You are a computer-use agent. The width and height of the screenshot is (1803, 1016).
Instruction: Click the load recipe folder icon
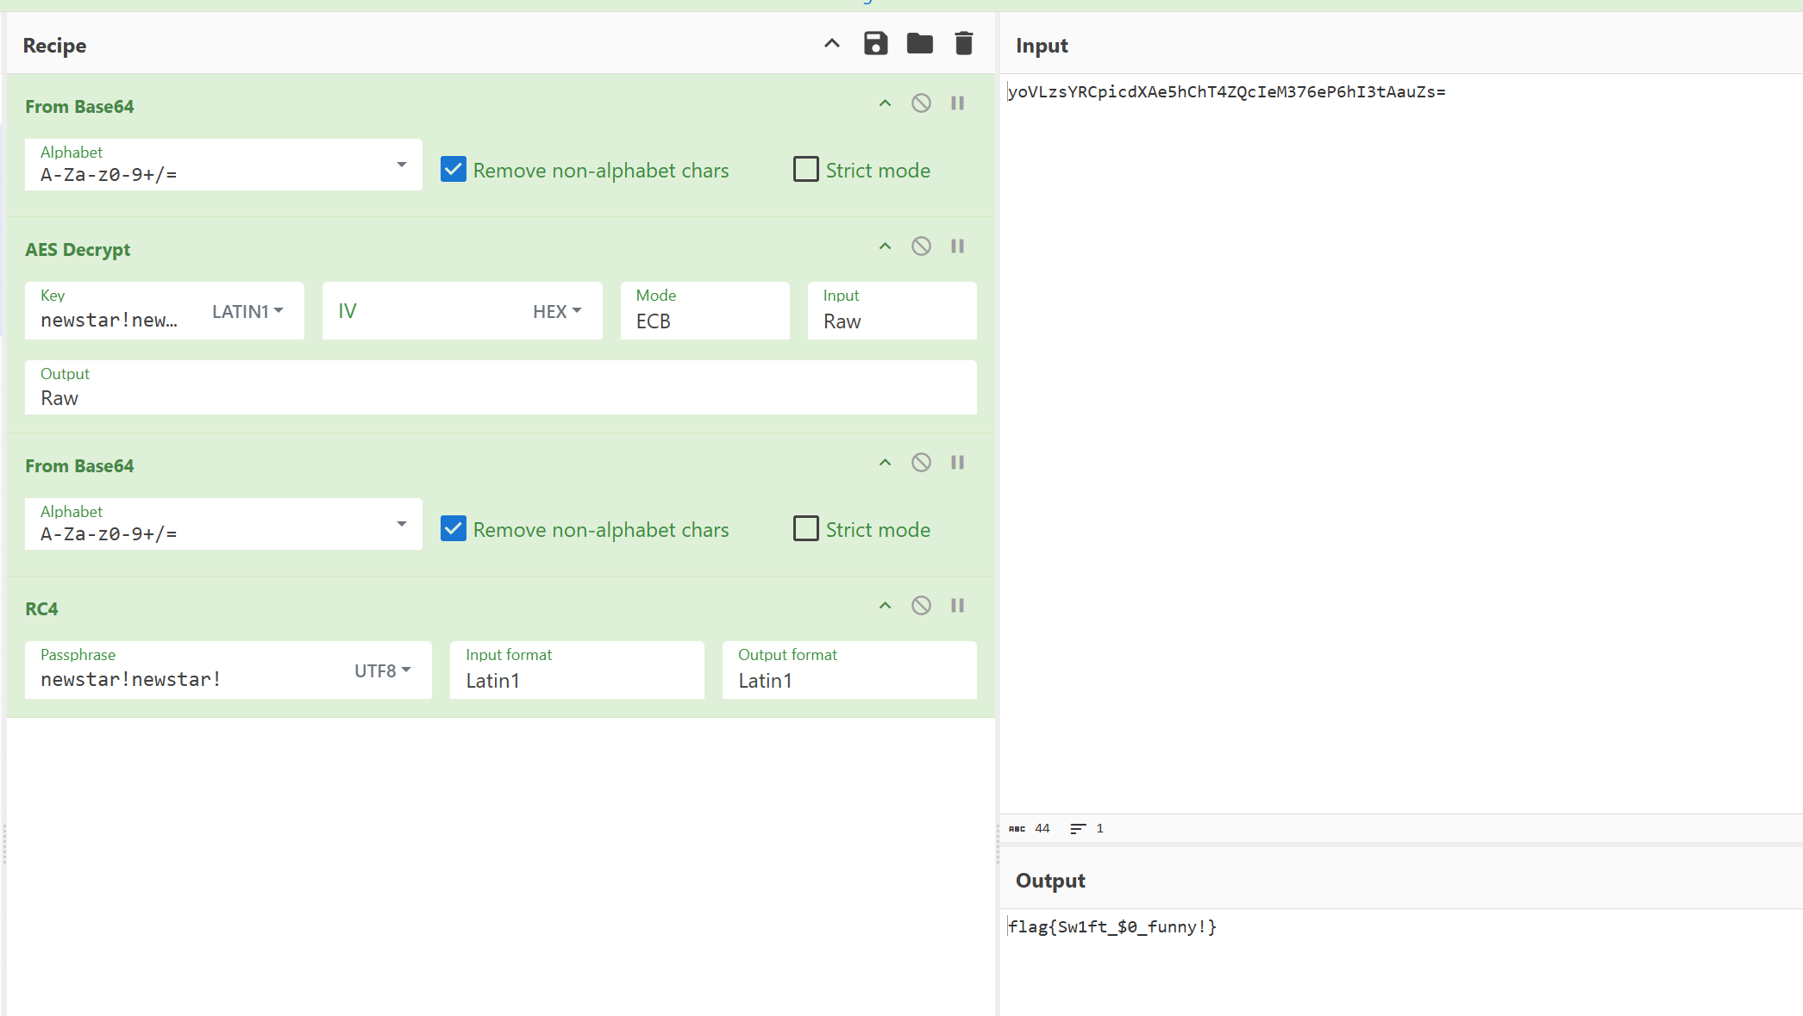pos(919,43)
